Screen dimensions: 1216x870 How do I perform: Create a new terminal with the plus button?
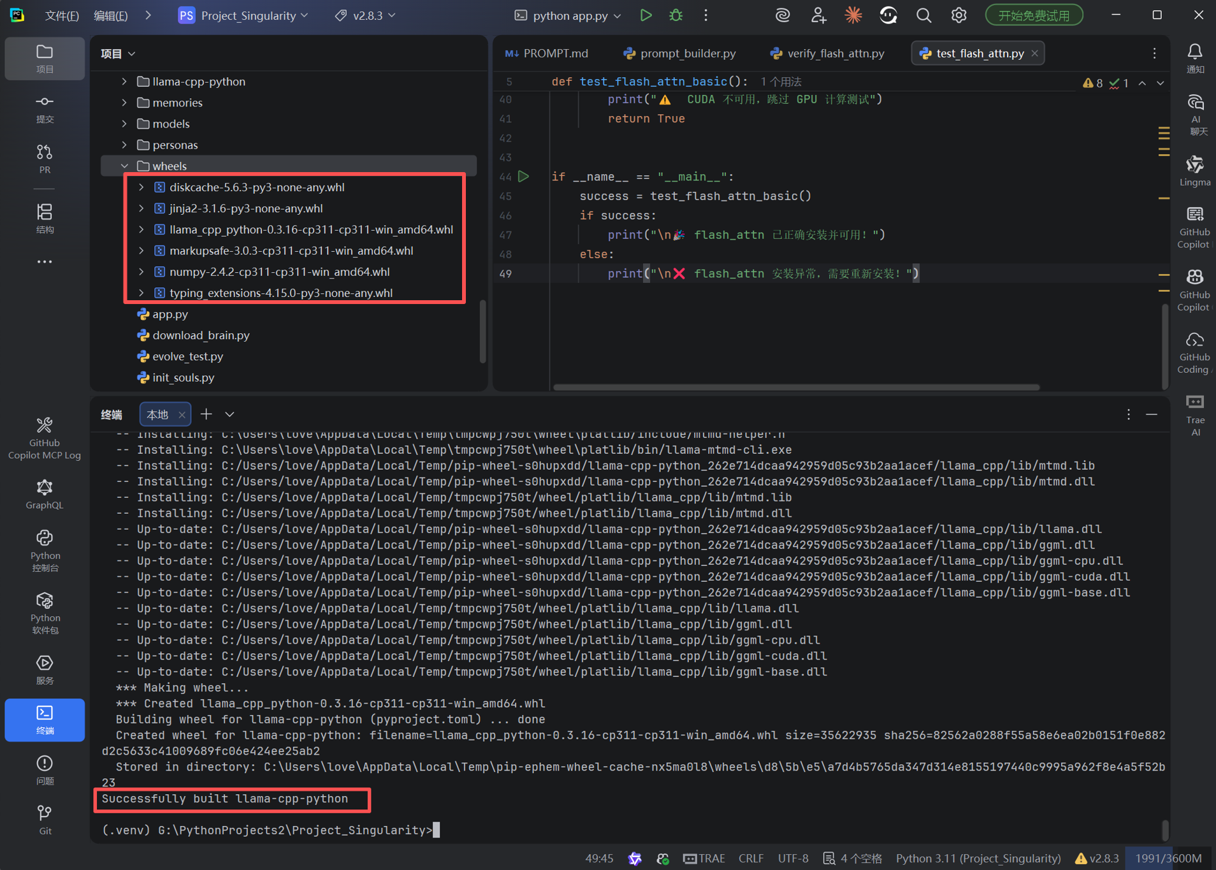click(x=206, y=414)
